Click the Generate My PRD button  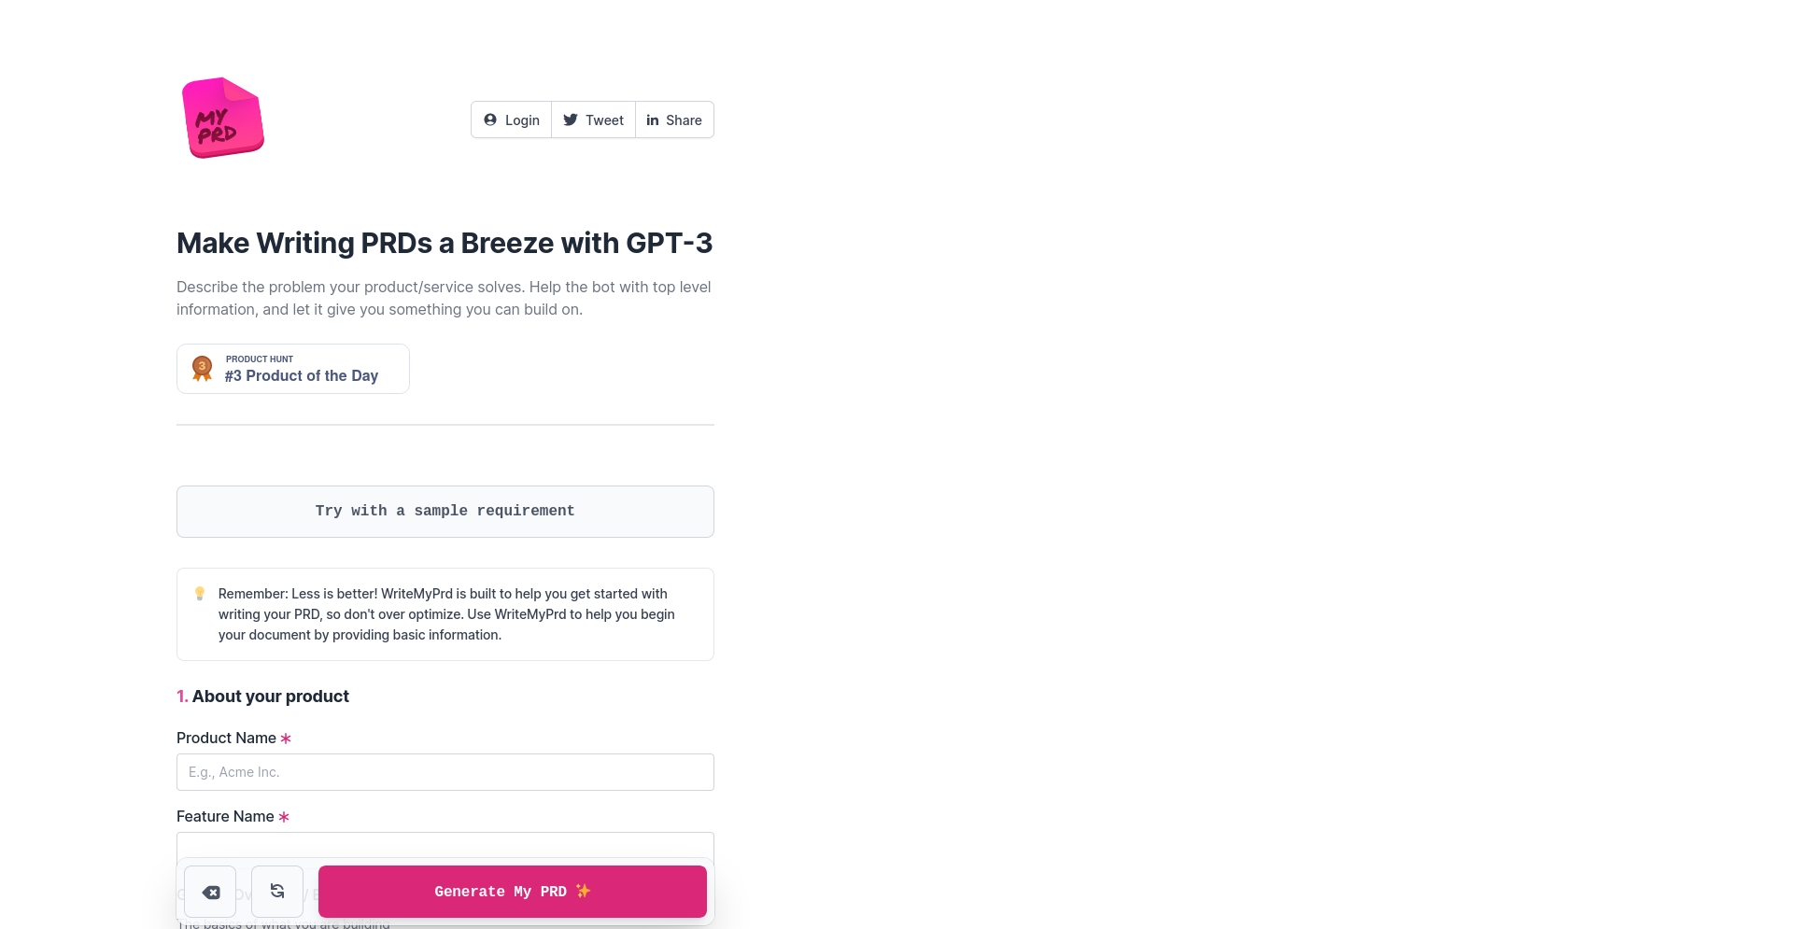(x=513, y=892)
